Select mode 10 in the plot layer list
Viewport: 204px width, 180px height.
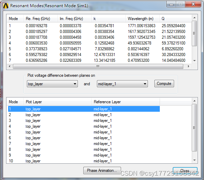point(84,161)
